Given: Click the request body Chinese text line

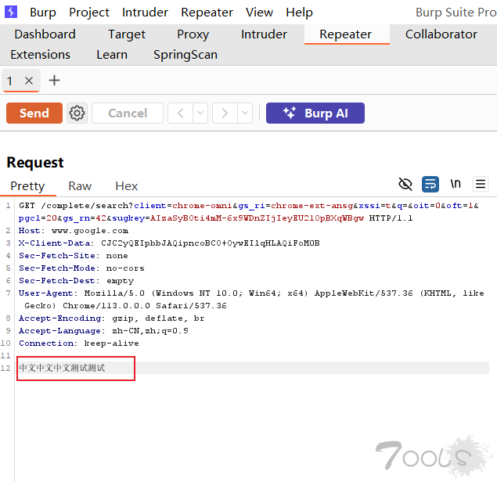Looking at the screenshot, I should pyautogui.click(x=63, y=368).
